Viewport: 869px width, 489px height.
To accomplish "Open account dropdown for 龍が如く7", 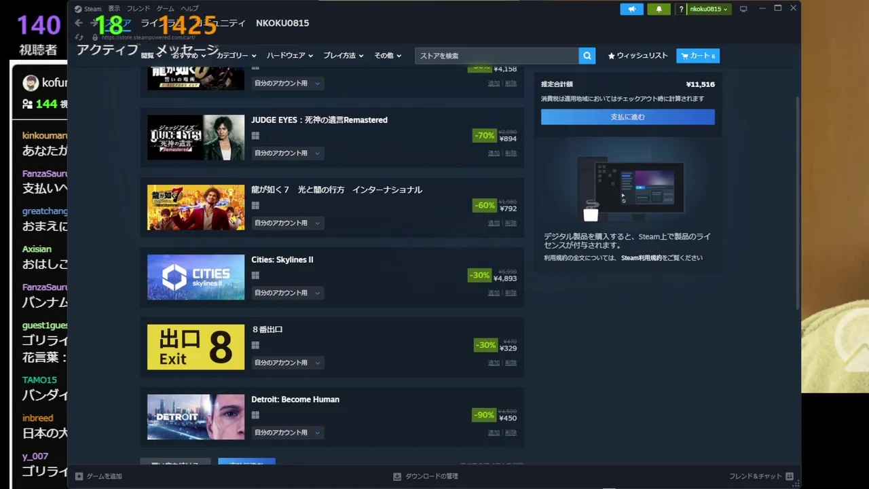I will pos(287,223).
